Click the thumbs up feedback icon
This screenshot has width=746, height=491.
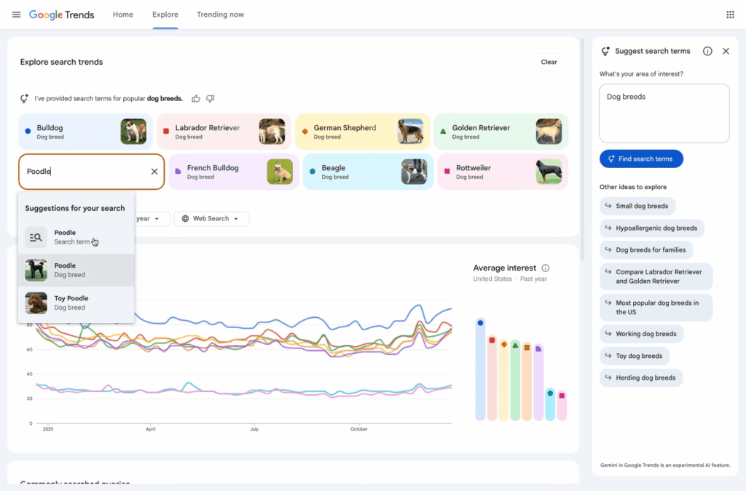pyautogui.click(x=196, y=99)
